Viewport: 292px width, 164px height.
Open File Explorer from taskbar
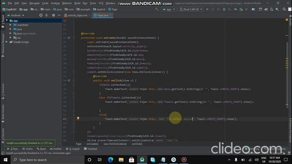[121, 160]
